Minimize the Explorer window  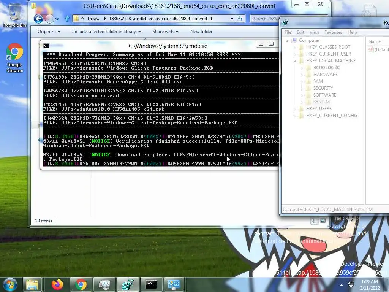(x=296, y=5)
